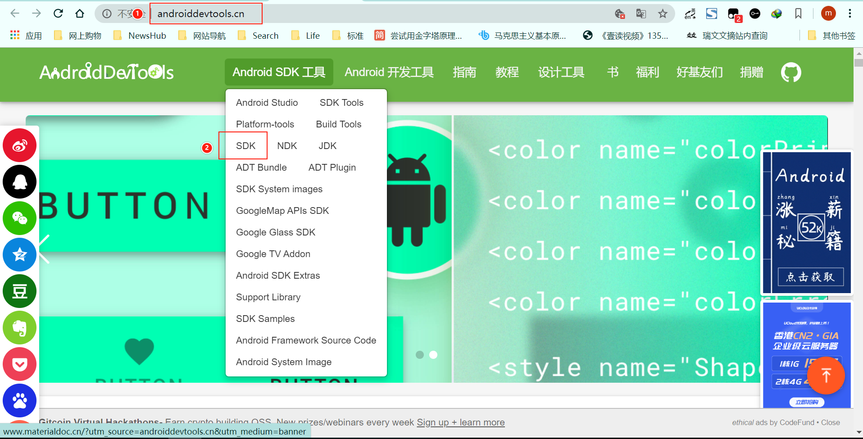Click the AndroidDevTools site logo
863x439 pixels.
(106, 72)
